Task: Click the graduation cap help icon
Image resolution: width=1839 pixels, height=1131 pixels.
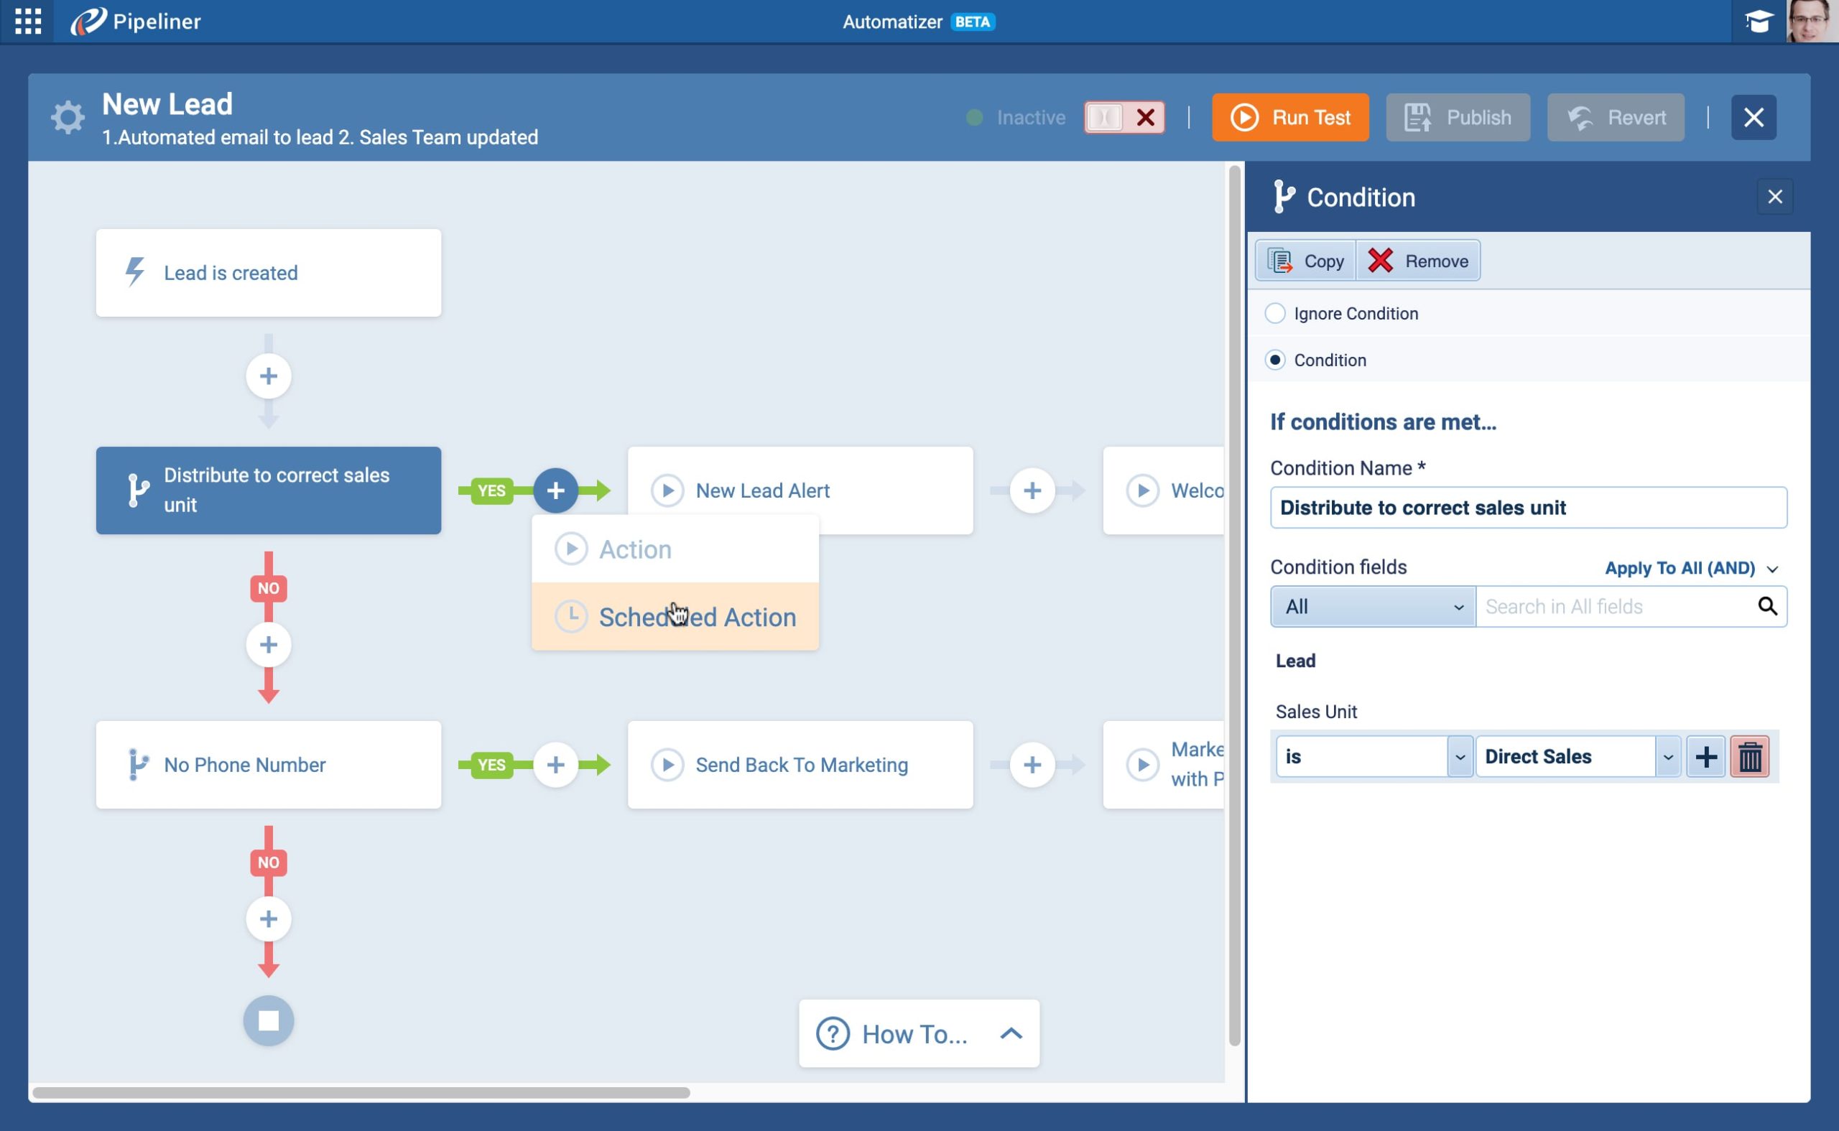Action: click(x=1759, y=21)
